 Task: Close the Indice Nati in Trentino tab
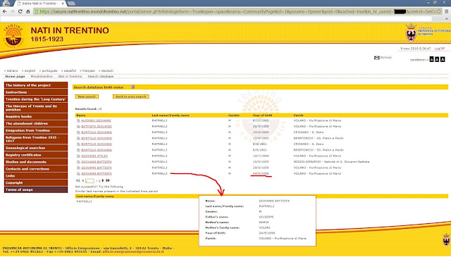63,4
